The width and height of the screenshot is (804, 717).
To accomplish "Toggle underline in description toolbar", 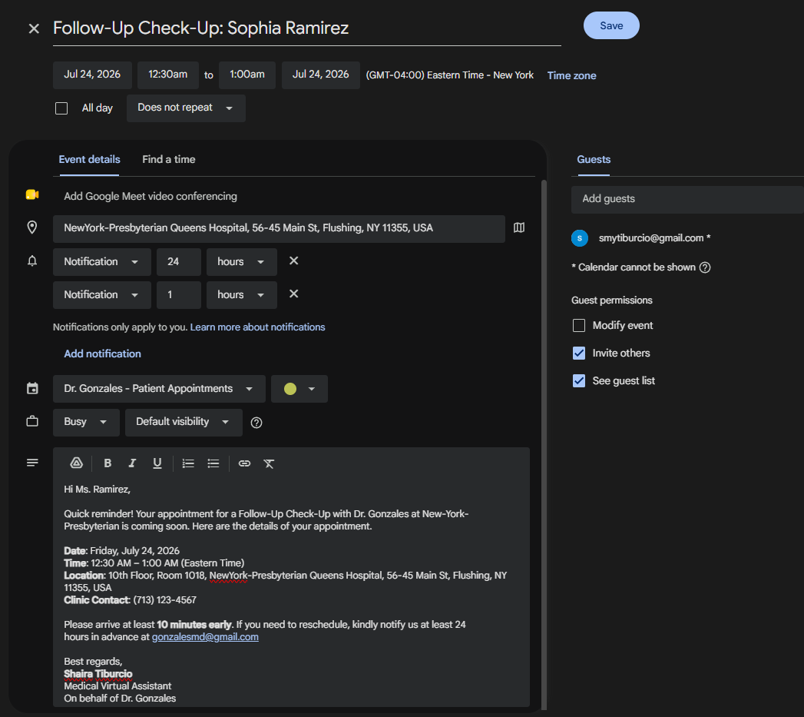I will click(157, 463).
